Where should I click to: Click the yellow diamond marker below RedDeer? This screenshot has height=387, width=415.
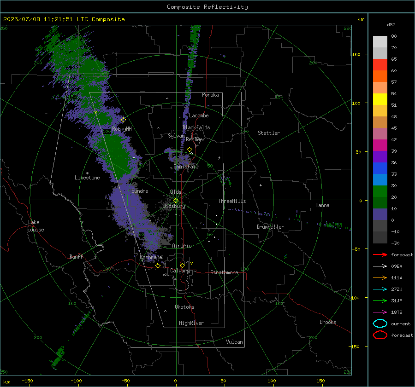(x=190, y=150)
